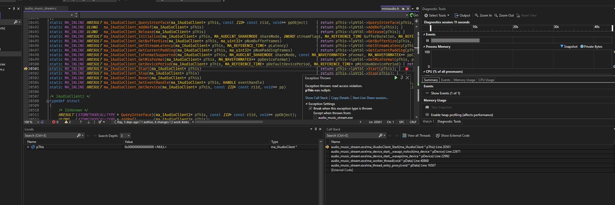Close the miniaudio.h tab

408,9
